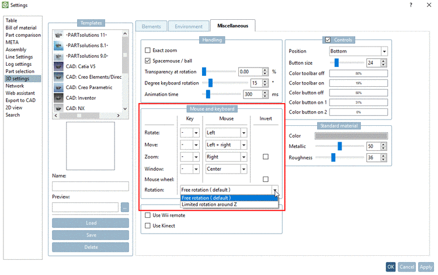438x275 pixels.
Task: Click the template Name input field
Action: [91, 186]
